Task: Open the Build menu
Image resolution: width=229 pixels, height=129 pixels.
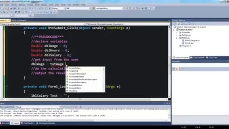Action: pyautogui.click(x=37, y=5)
